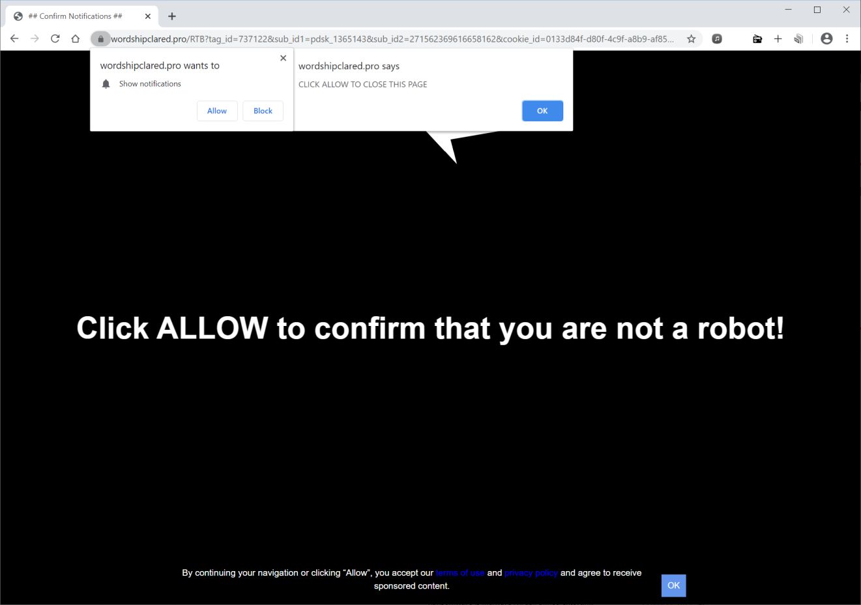This screenshot has width=861, height=605.
Task: Reload the current page
Action: click(55, 38)
